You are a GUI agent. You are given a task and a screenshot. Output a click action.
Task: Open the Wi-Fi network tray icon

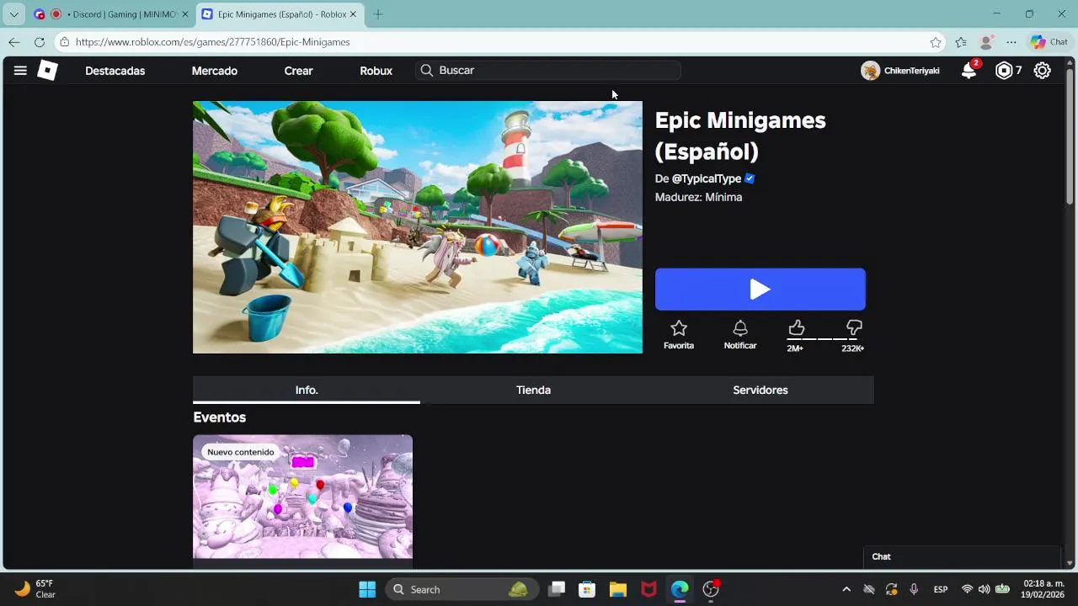click(967, 589)
